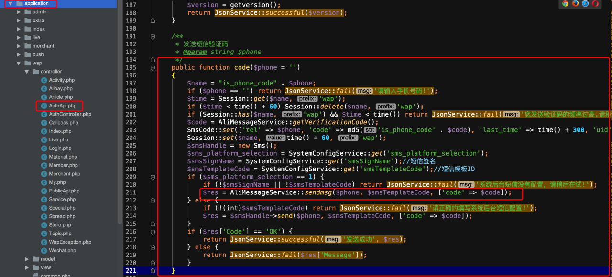The height and width of the screenshot is (277, 612).
Task: Click the PHP file icon beside Activity.php
Action: coord(44,80)
